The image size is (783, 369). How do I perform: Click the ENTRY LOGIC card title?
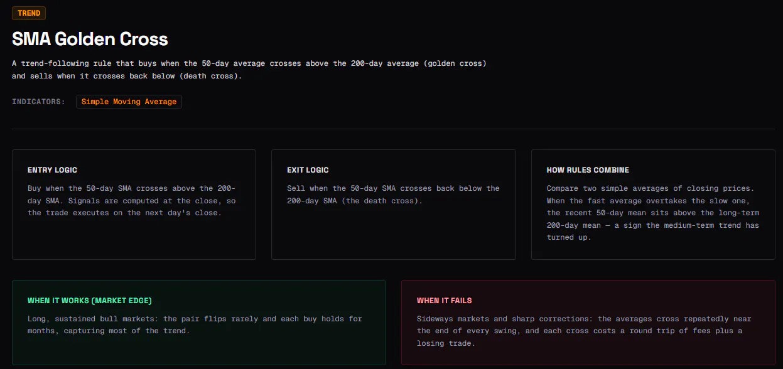tap(53, 170)
